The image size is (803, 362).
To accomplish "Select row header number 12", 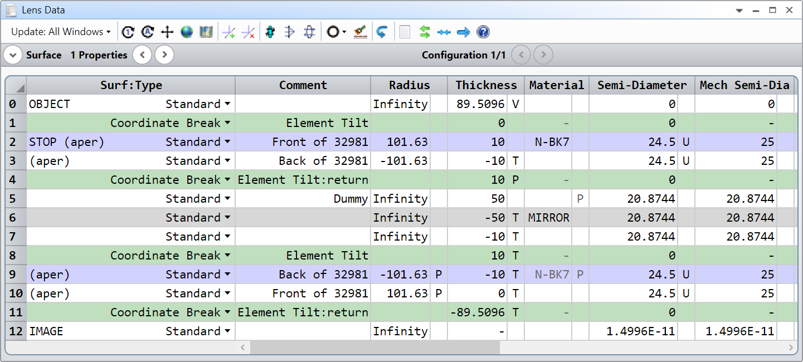I will tap(16, 331).
